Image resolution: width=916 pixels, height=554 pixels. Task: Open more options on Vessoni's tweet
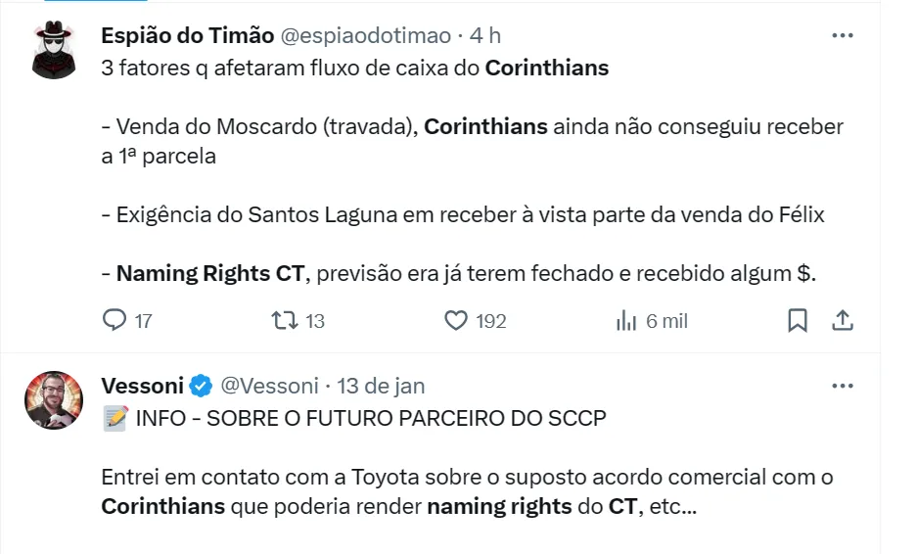(x=842, y=386)
